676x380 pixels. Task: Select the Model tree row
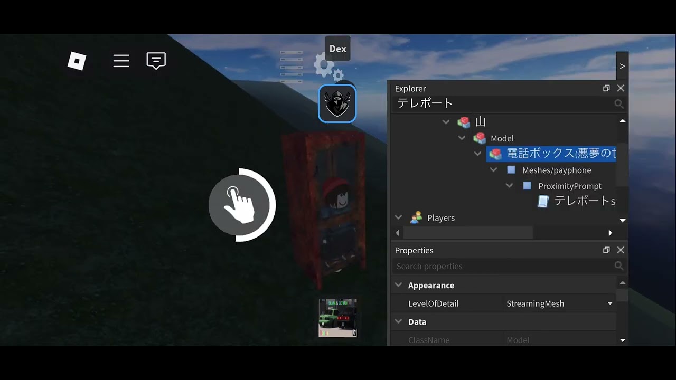point(502,138)
